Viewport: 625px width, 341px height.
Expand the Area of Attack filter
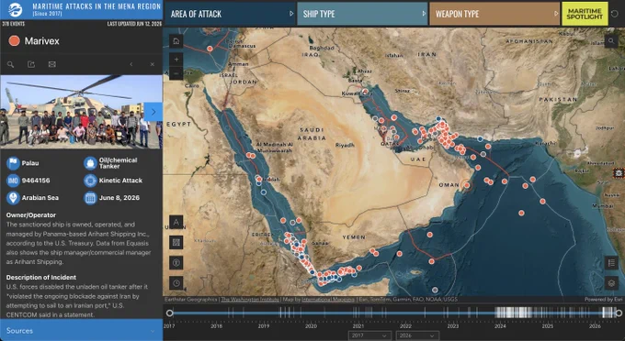[x=230, y=14]
